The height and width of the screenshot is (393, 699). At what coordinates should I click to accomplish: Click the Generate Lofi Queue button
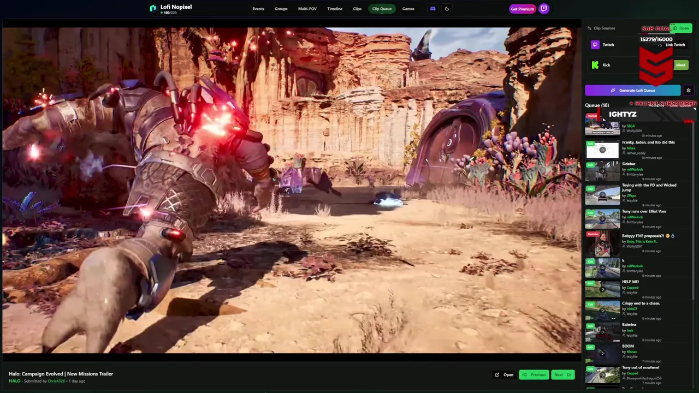click(633, 91)
